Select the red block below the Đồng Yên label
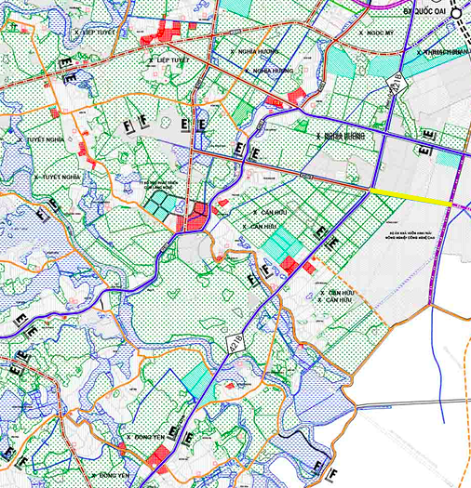 point(158,458)
